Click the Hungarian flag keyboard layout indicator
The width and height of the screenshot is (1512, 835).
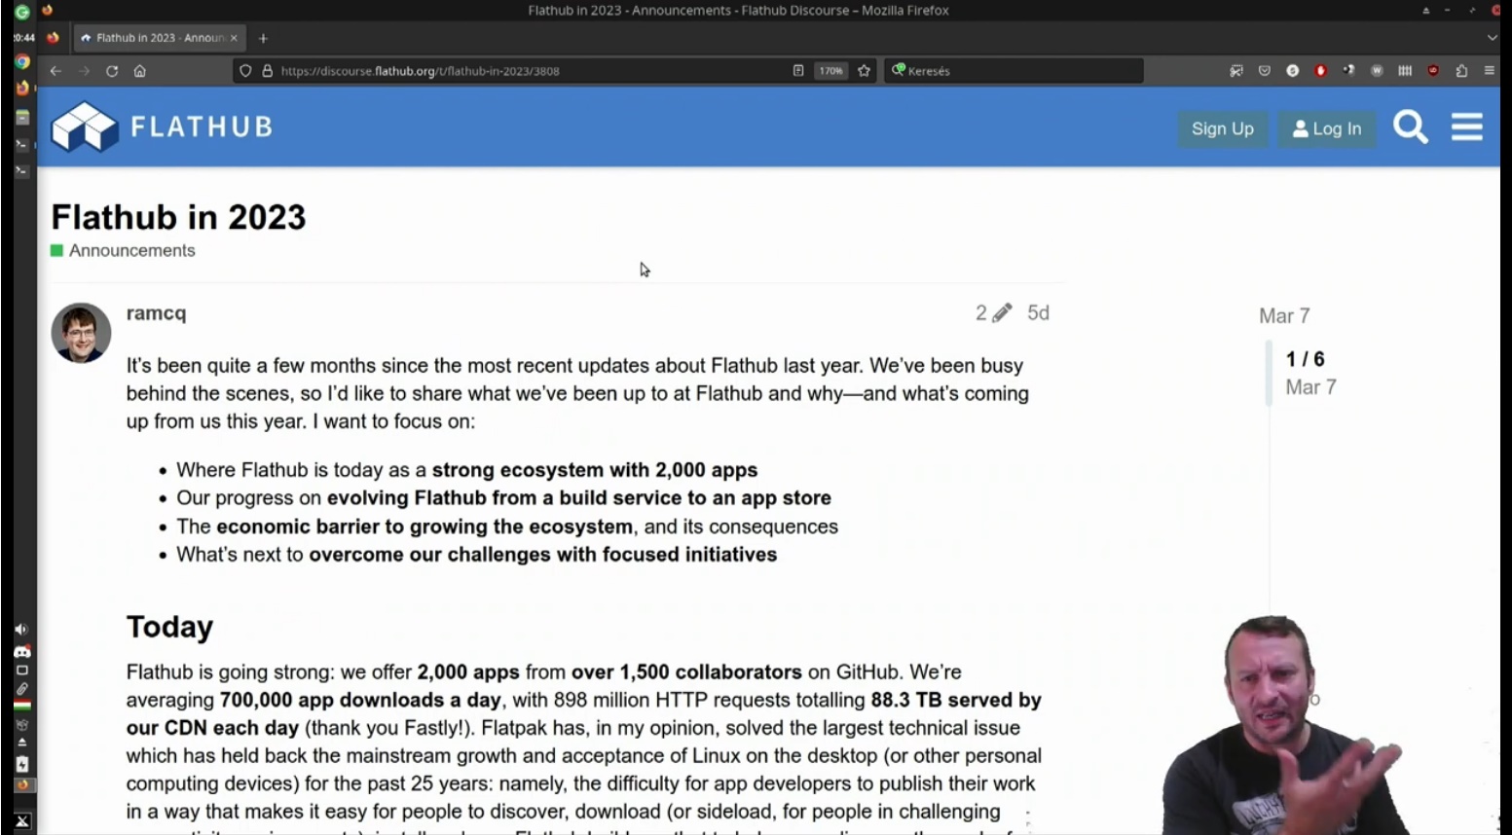point(21,706)
